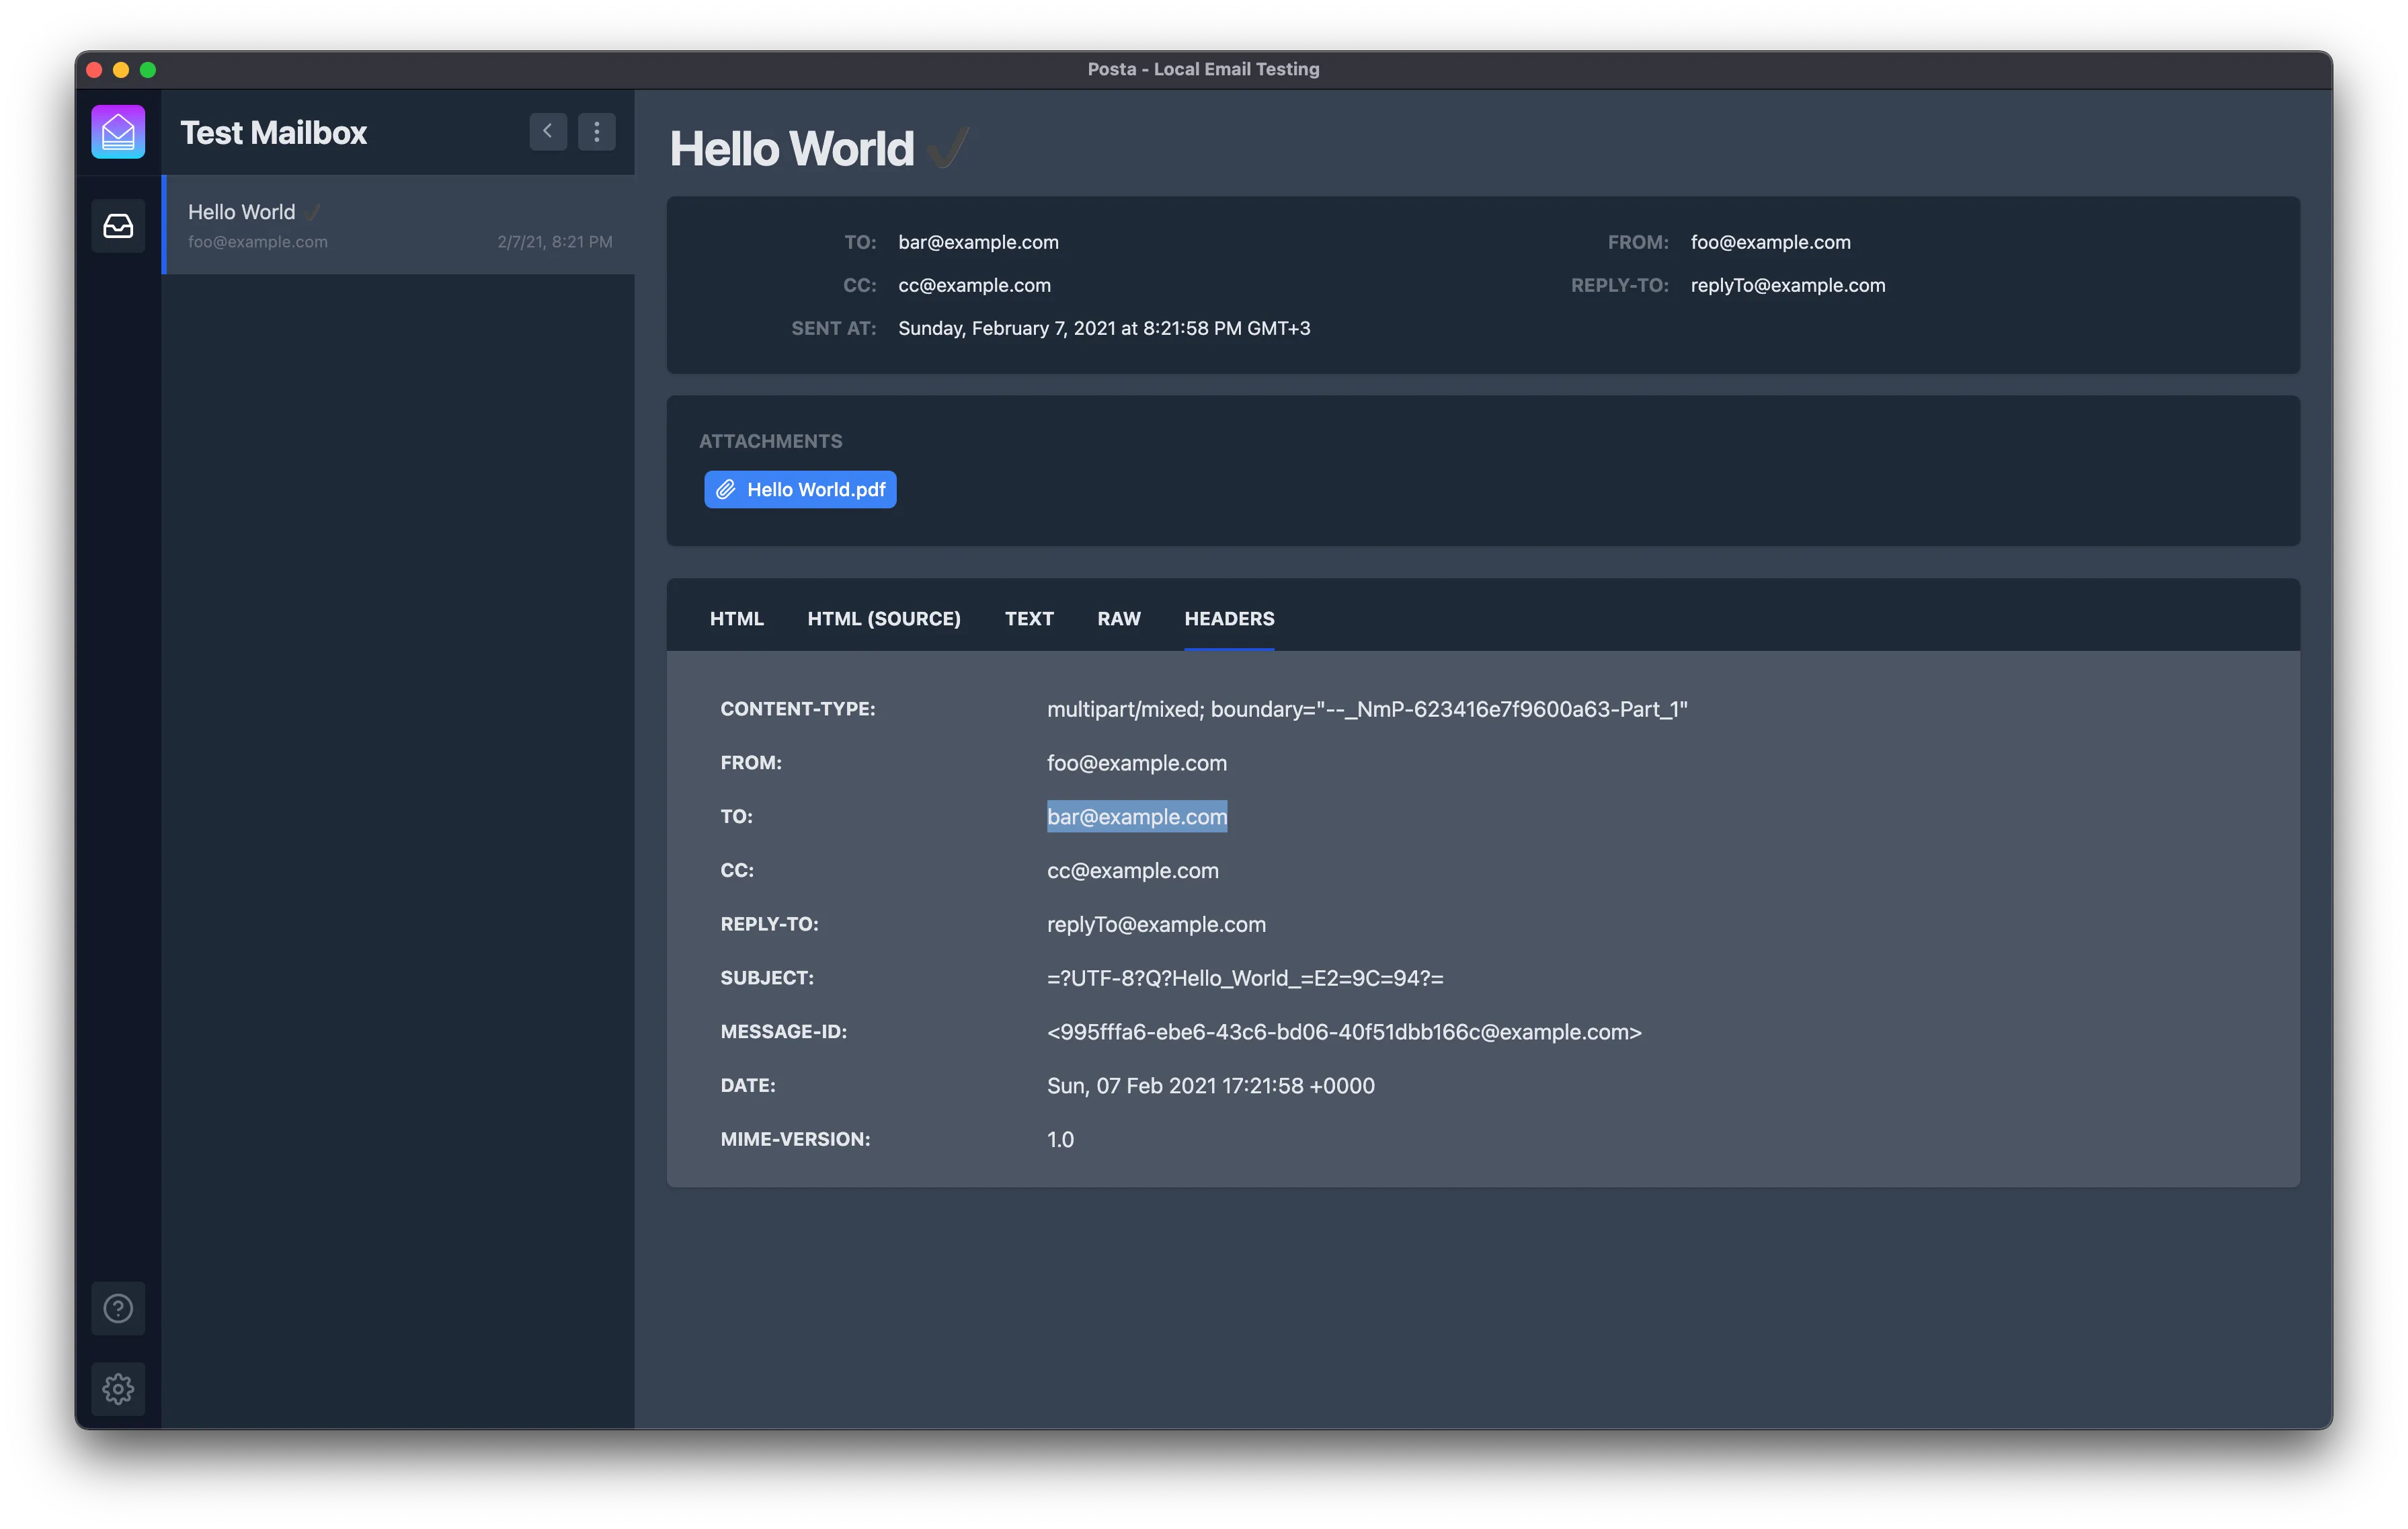This screenshot has width=2408, height=1529.
Task: Click the green macOS fullscreen button
Action: coord(148,69)
